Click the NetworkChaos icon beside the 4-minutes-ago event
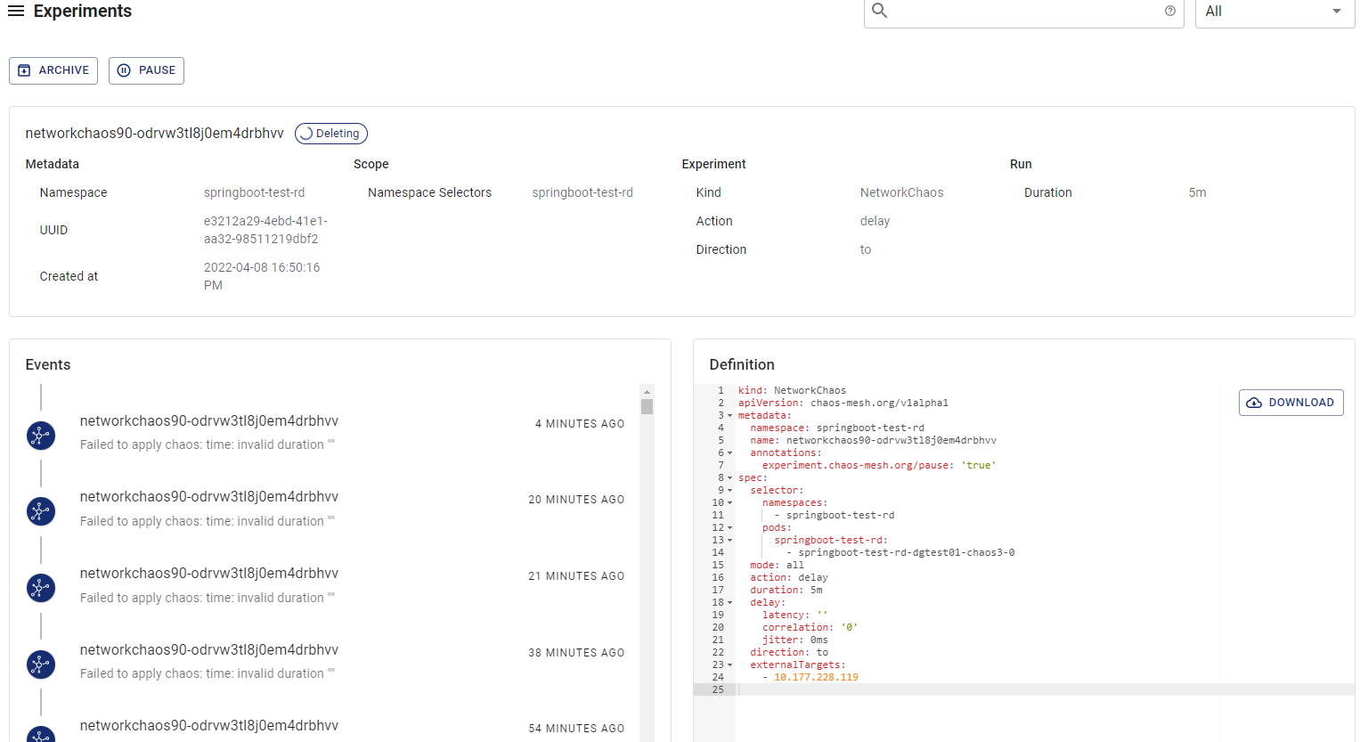 pyautogui.click(x=40, y=436)
